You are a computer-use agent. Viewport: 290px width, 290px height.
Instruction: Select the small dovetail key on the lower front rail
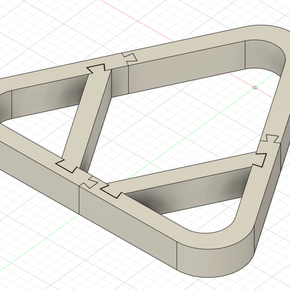point(90,182)
